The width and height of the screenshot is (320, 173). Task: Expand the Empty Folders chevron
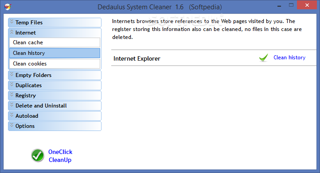12,74
